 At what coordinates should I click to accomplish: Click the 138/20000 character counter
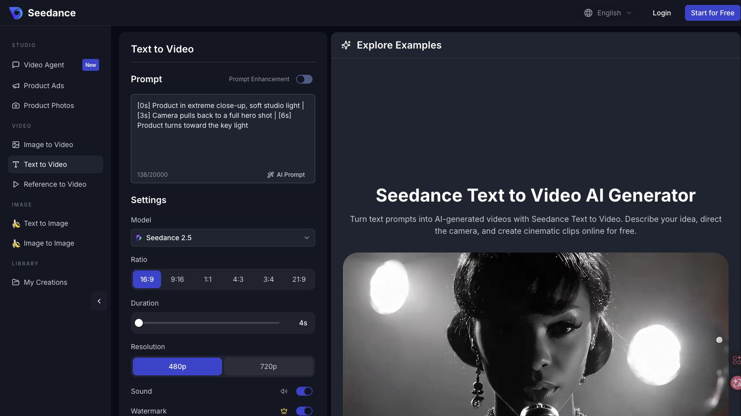click(153, 175)
